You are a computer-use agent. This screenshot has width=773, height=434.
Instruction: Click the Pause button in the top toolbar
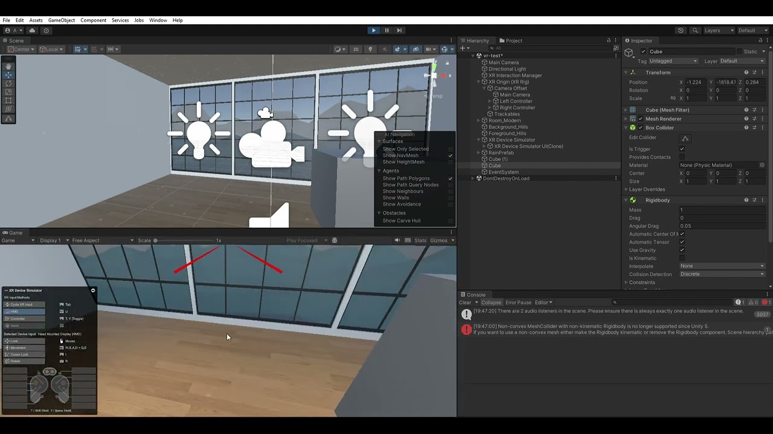[x=386, y=30]
